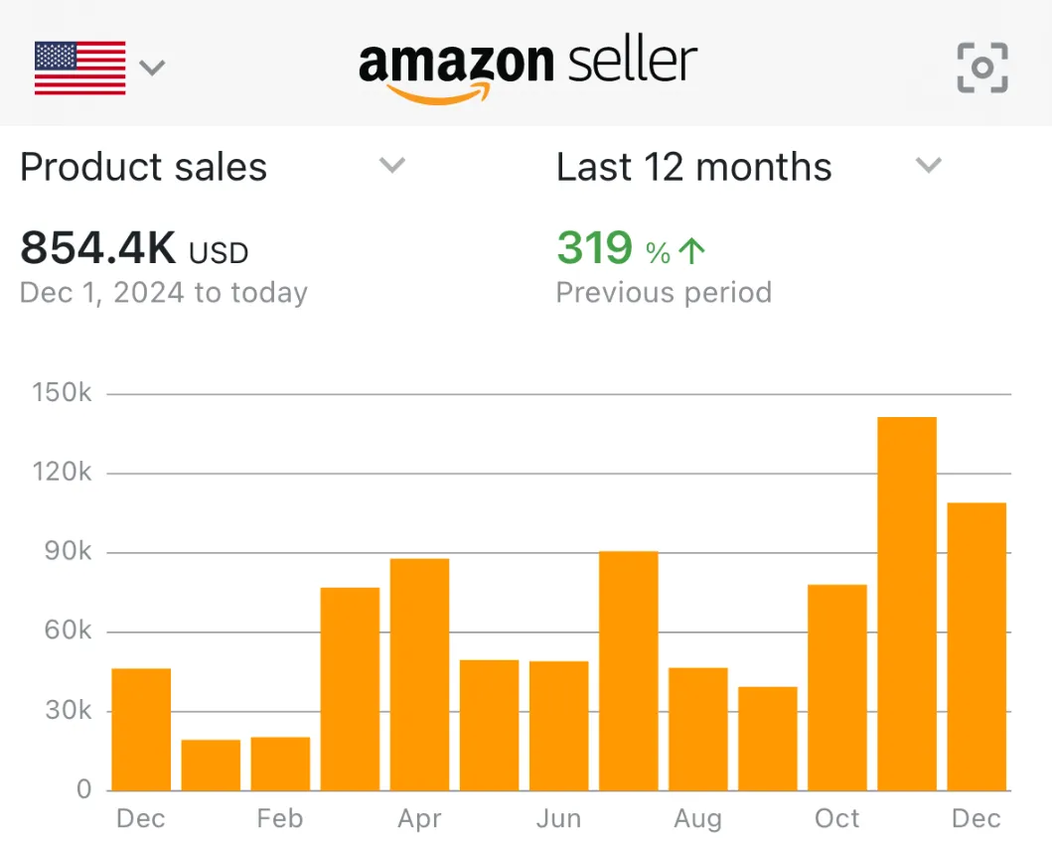Tap the amazon seller logo

527,67
